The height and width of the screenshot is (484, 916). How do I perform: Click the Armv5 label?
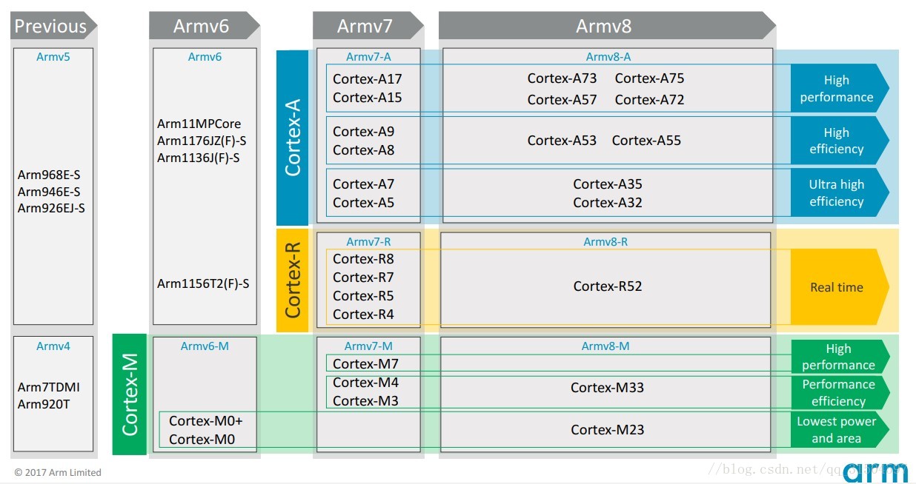point(53,56)
